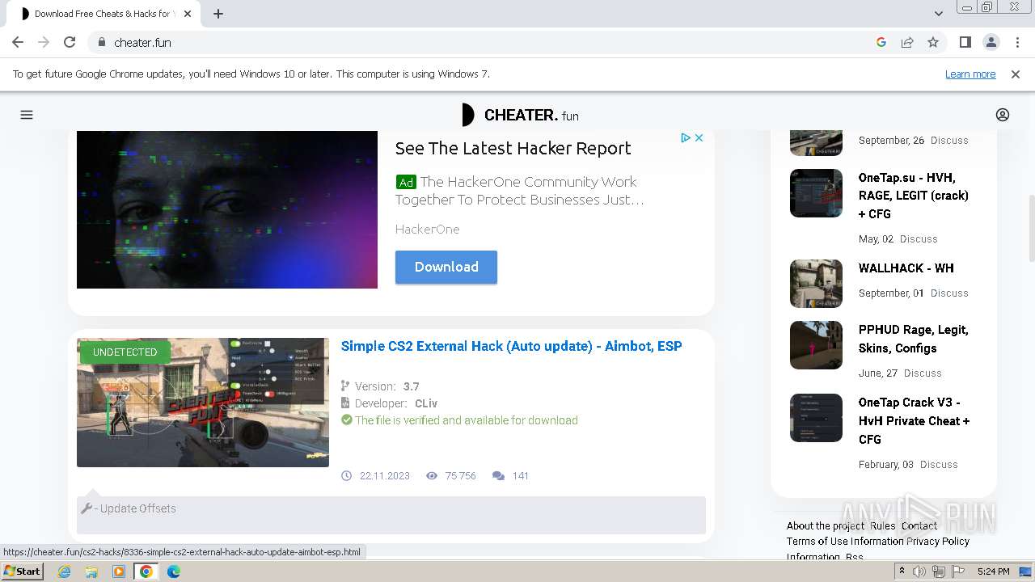Image resolution: width=1035 pixels, height=582 pixels.
Task: Open Simple CS2 External Hack article link
Action: pyautogui.click(x=511, y=346)
